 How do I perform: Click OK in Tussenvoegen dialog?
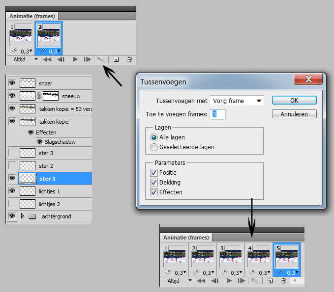294,100
